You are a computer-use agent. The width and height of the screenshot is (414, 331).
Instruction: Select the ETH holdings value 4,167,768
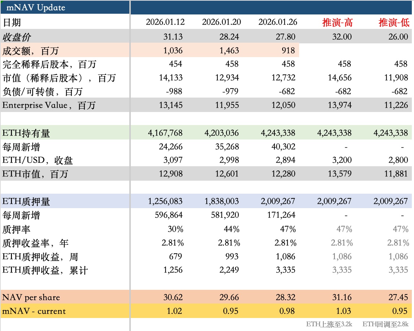165,133
